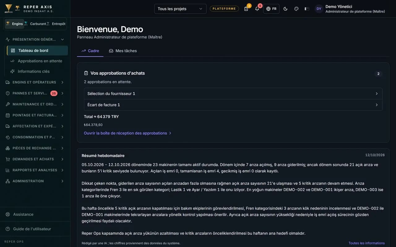The width and height of the screenshot is (396, 247).
Task: Open the Tous les projets dropdown
Action: [180, 9]
